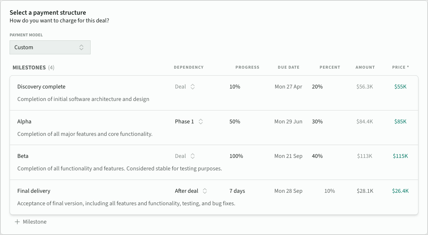Viewport: 428px width, 235px height.
Task: Click the plus icon to add a milestone
Action: pos(17,222)
